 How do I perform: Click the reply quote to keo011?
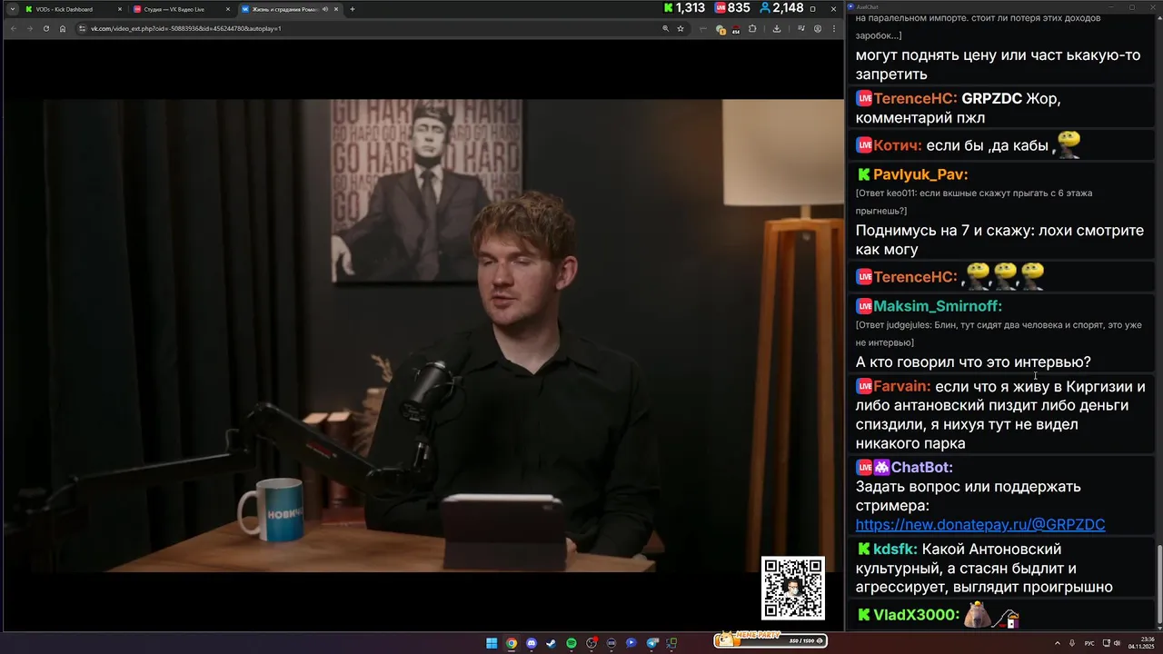point(974,202)
